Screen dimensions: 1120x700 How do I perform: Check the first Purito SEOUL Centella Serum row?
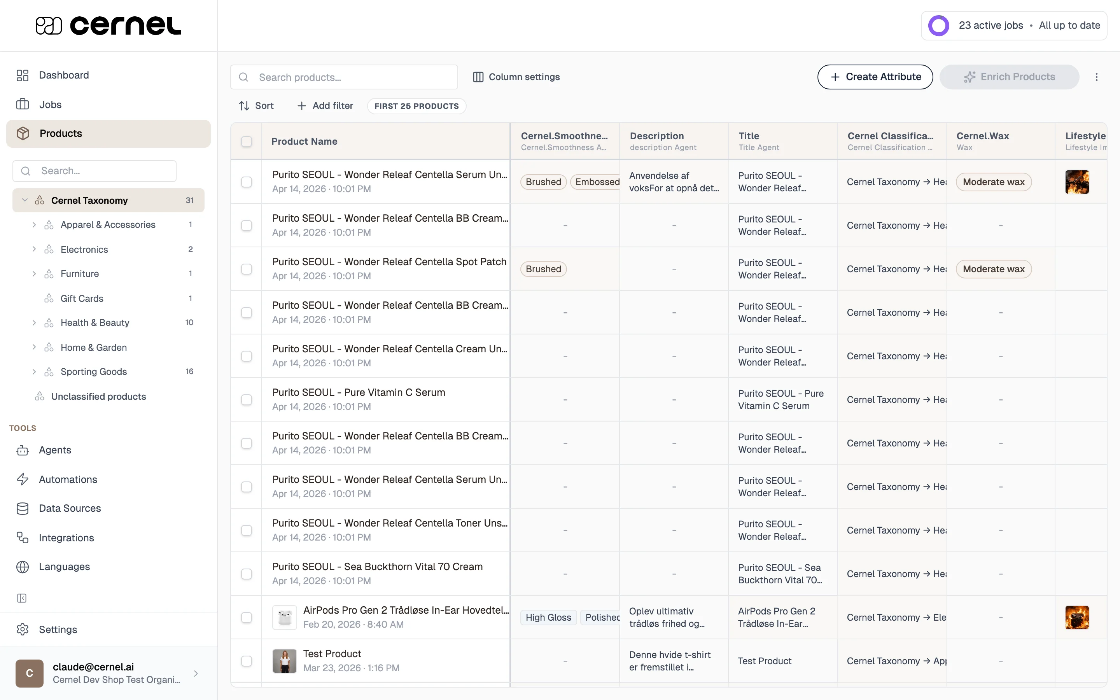[247, 182]
